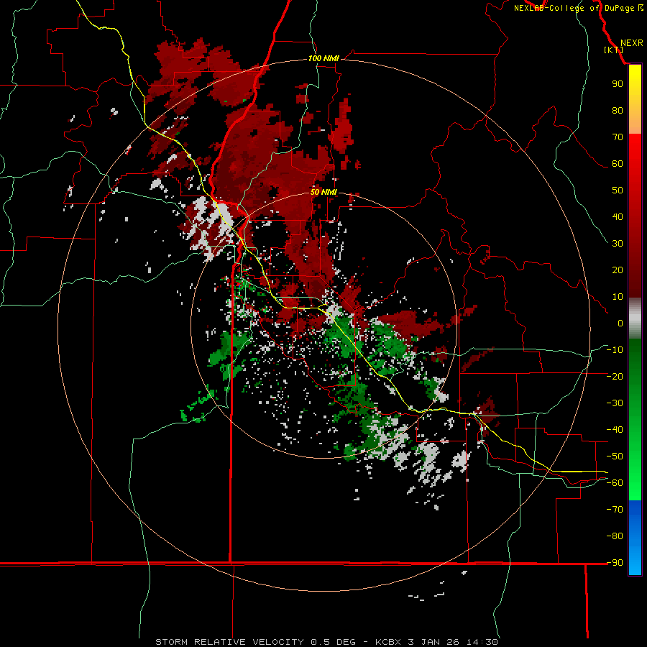This screenshot has height=647, width=647.
Task: Click the -50 value on velocity scale
Action: pyautogui.click(x=615, y=456)
